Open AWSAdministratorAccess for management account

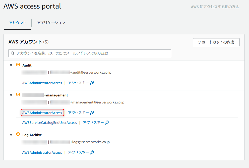click(42, 113)
